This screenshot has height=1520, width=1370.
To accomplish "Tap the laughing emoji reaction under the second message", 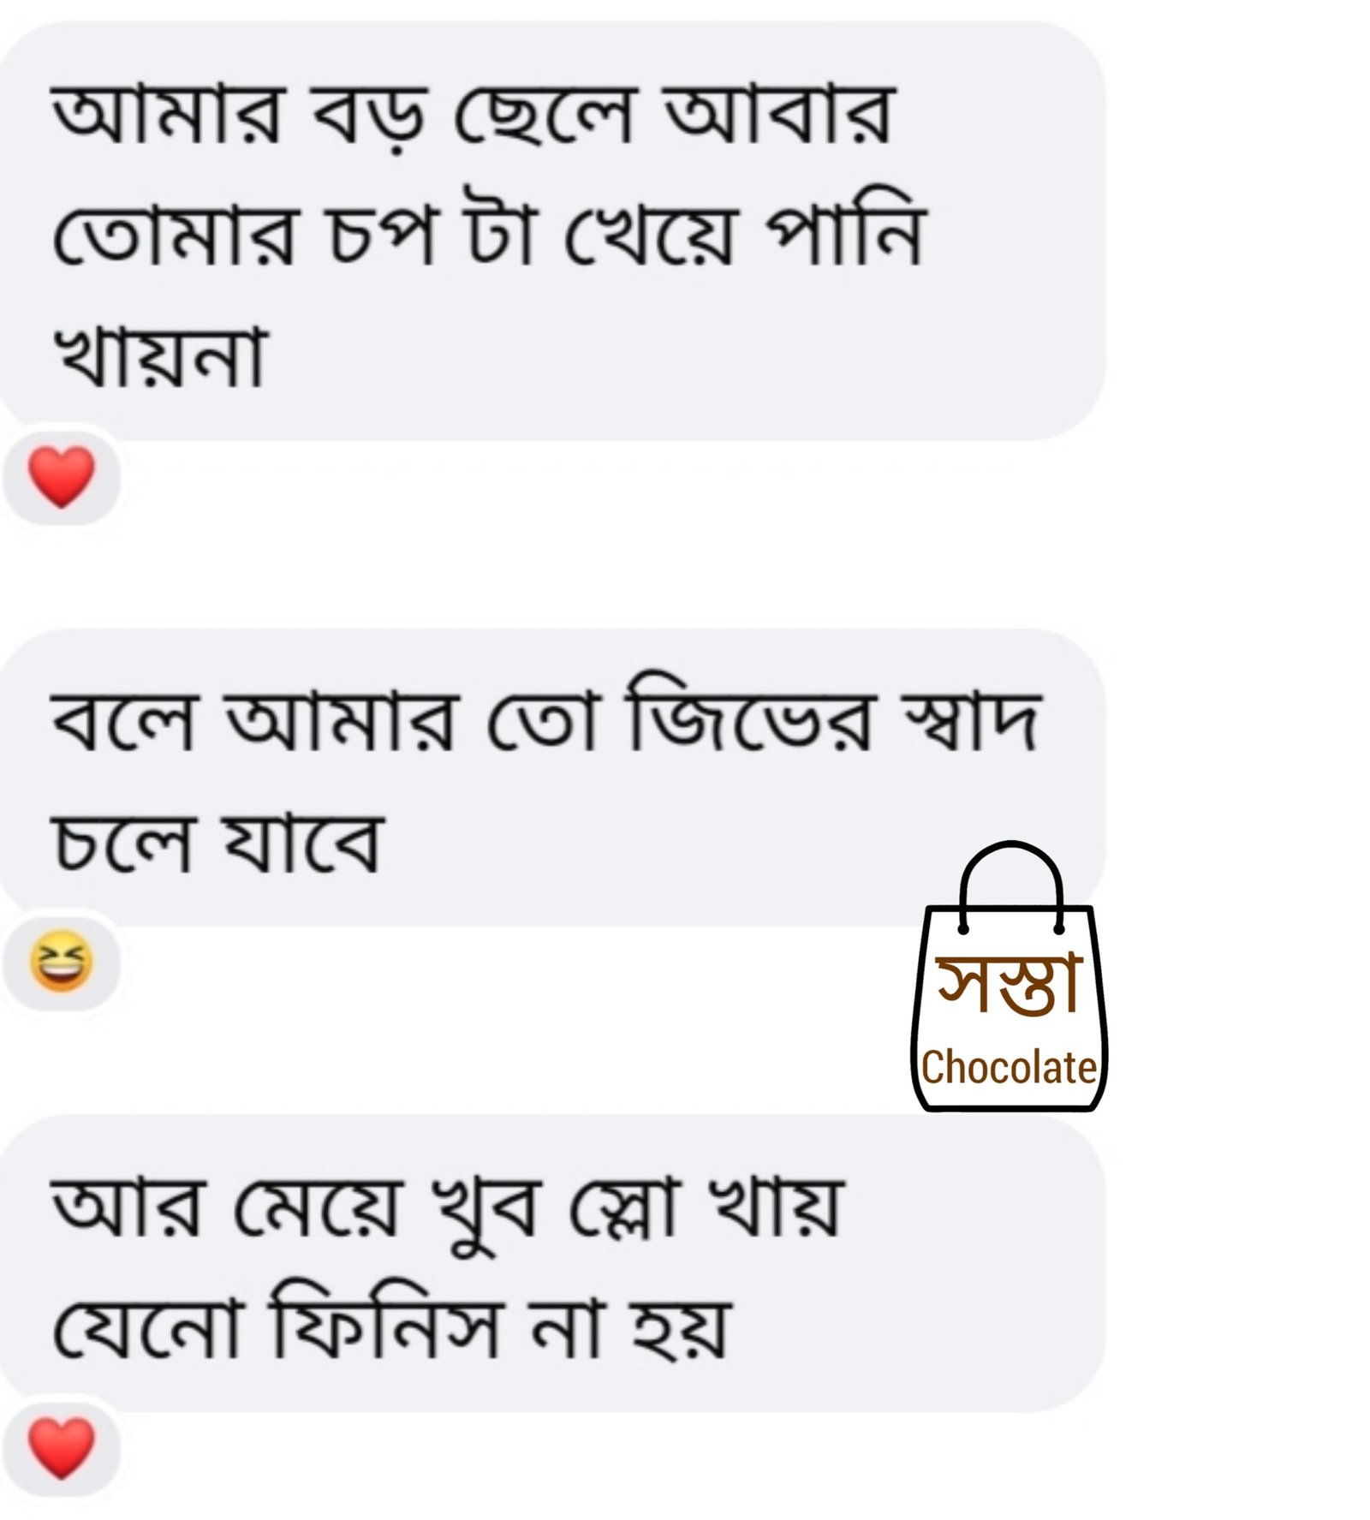I will click(62, 963).
